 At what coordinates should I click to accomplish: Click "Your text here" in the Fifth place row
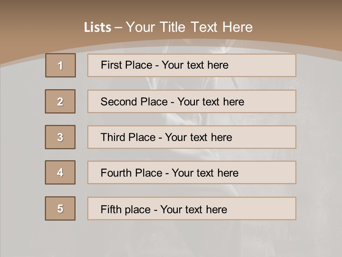[193, 209]
